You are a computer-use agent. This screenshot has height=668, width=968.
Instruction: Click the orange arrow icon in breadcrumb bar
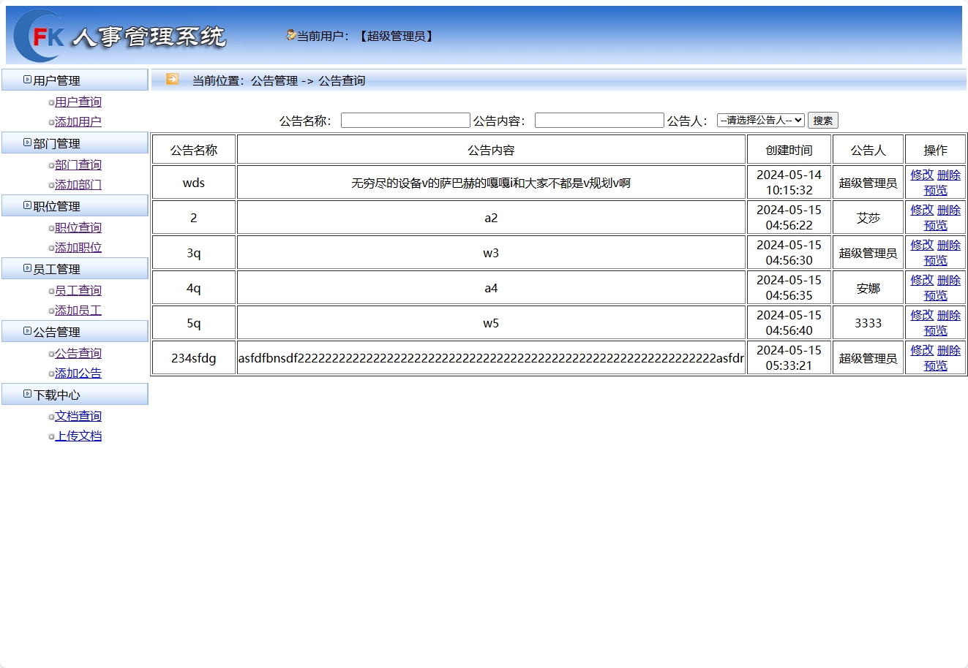pyautogui.click(x=171, y=80)
